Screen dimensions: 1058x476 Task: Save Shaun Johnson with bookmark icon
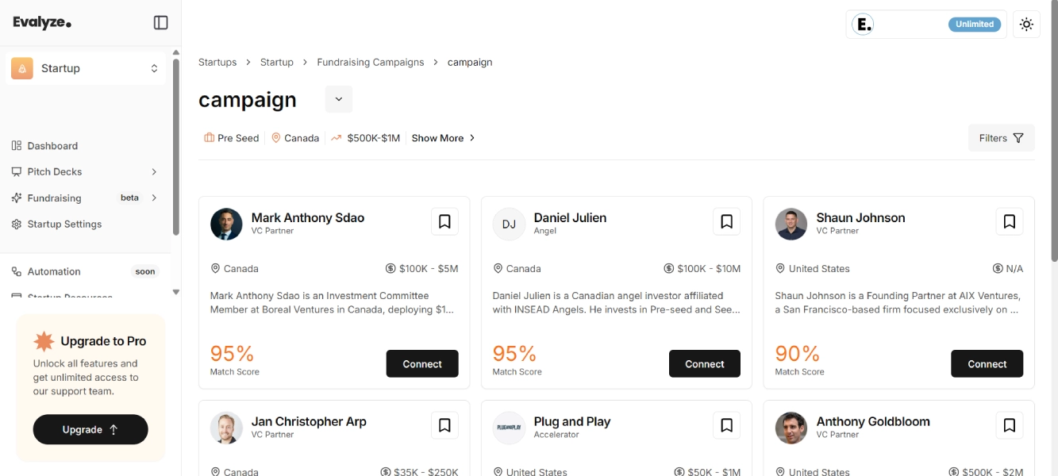click(x=1009, y=222)
